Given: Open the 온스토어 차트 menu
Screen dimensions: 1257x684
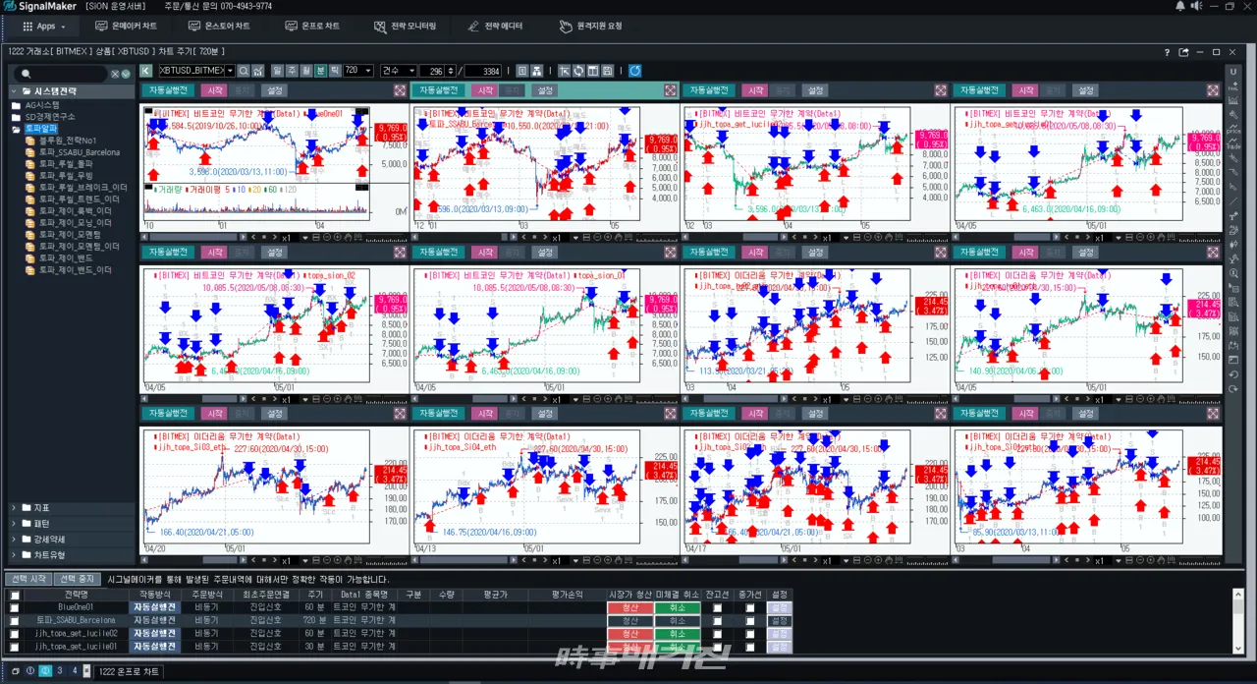Looking at the screenshot, I should point(219,26).
